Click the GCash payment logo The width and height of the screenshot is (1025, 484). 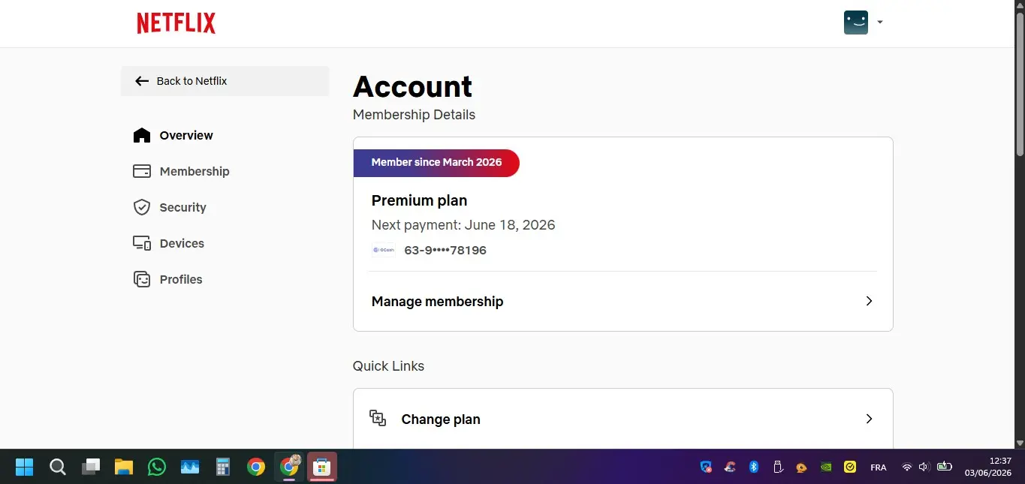[383, 251]
